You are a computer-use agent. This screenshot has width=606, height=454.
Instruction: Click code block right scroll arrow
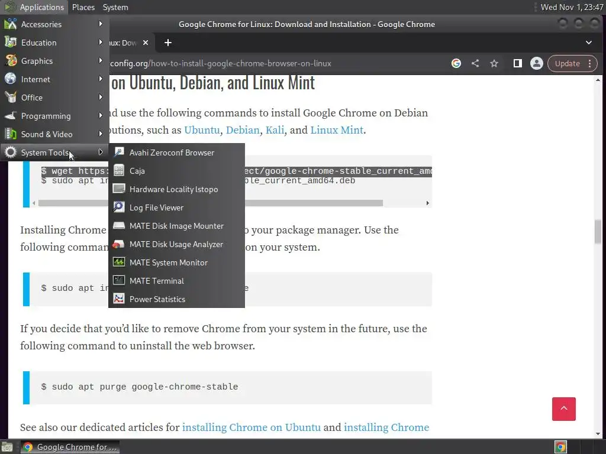pos(427,203)
